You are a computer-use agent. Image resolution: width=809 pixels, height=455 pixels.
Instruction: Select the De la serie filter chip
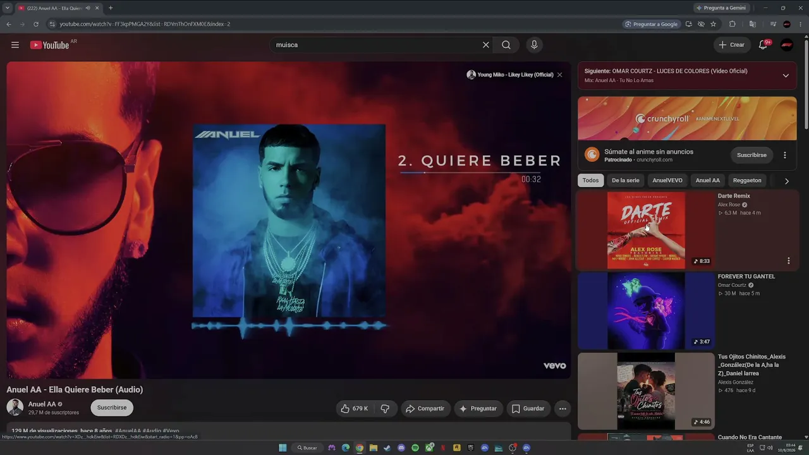pos(626,180)
